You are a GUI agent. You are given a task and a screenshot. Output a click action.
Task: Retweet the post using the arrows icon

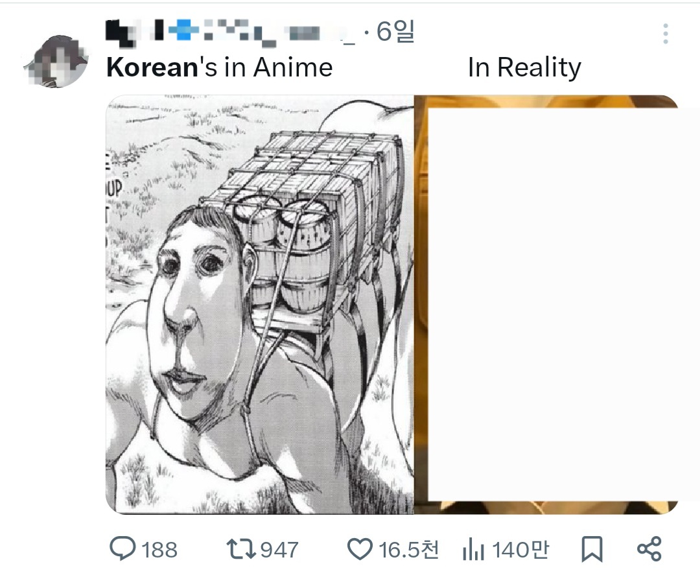tap(240, 550)
